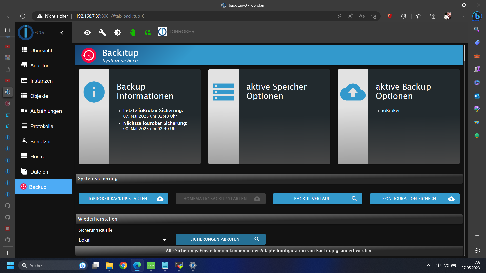Screen dimensions: 486x273
Task: Click the browser refresh icon
Action: click(23, 16)
